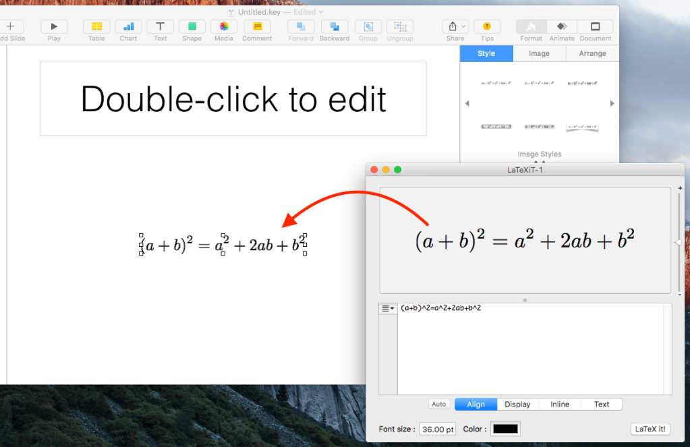Switch LaTeXiT to Text mode

coord(602,405)
